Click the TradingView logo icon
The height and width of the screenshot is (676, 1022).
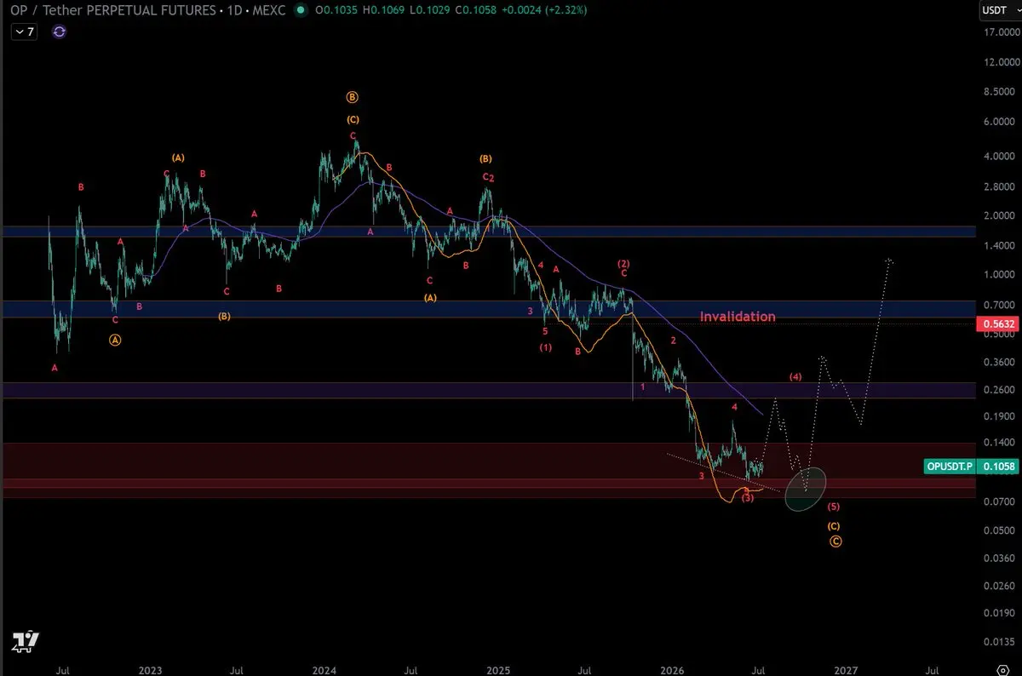pyautogui.click(x=27, y=641)
